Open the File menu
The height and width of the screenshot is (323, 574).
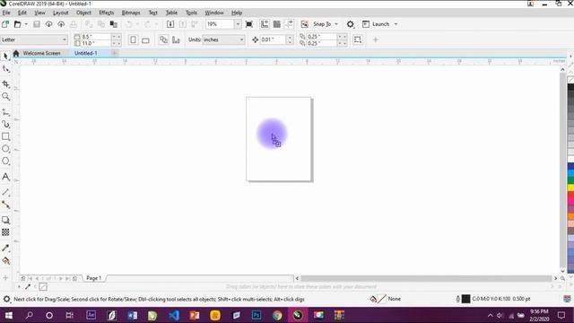tap(6, 13)
